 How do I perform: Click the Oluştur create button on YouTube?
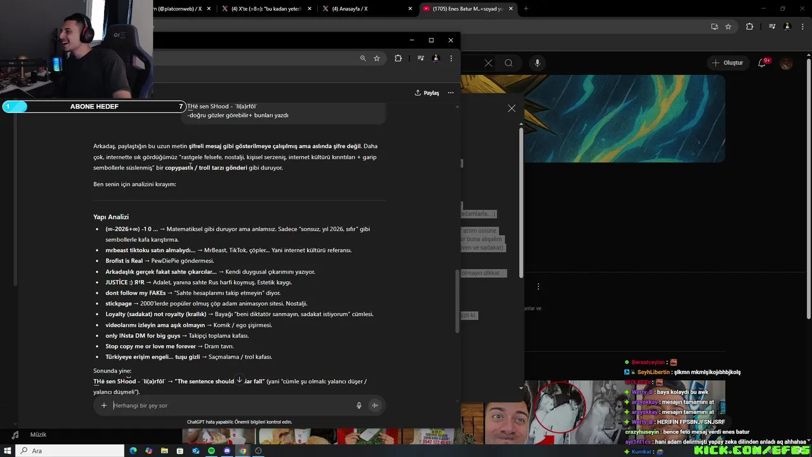(727, 63)
